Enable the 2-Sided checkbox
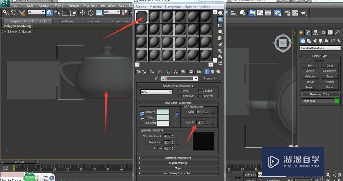The width and height of the screenshot is (343, 181). click(200, 91)
